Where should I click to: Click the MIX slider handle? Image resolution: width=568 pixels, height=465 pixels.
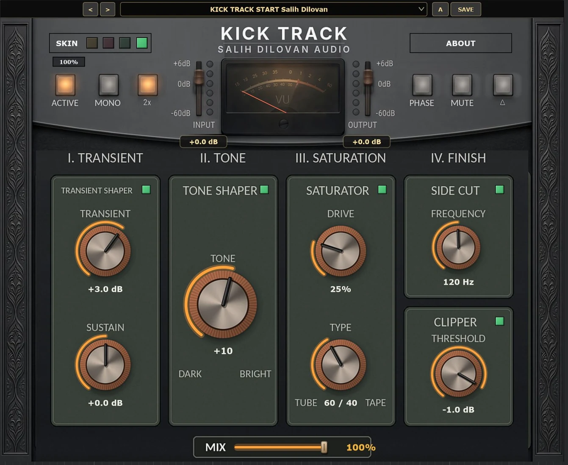(324, 447)
